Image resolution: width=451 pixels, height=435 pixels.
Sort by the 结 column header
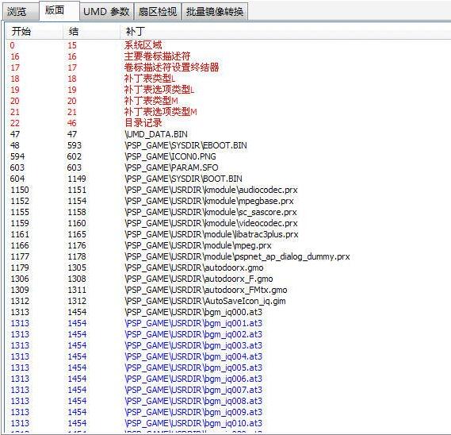click(91, 32)
